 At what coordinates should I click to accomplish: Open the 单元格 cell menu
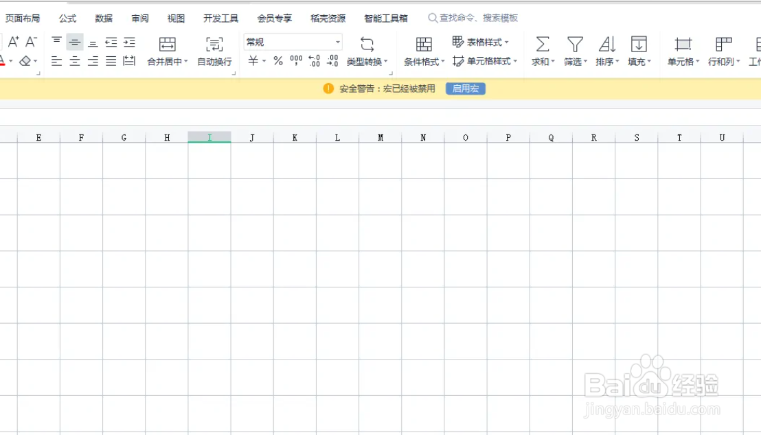pos(683,51)
